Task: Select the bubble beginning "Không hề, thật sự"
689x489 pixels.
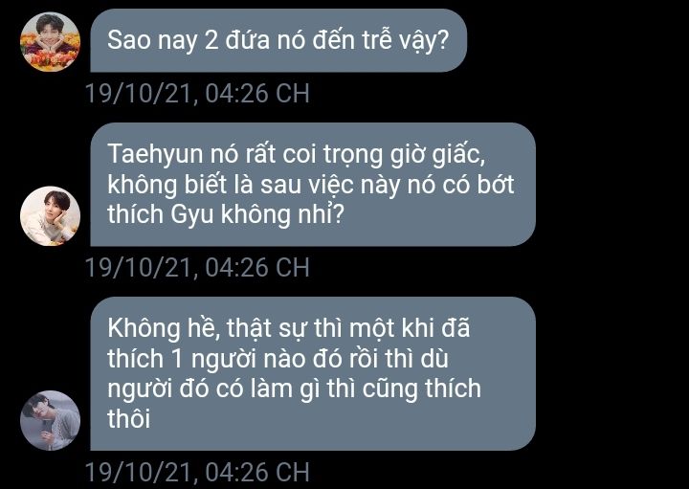Action: [313, 373]
